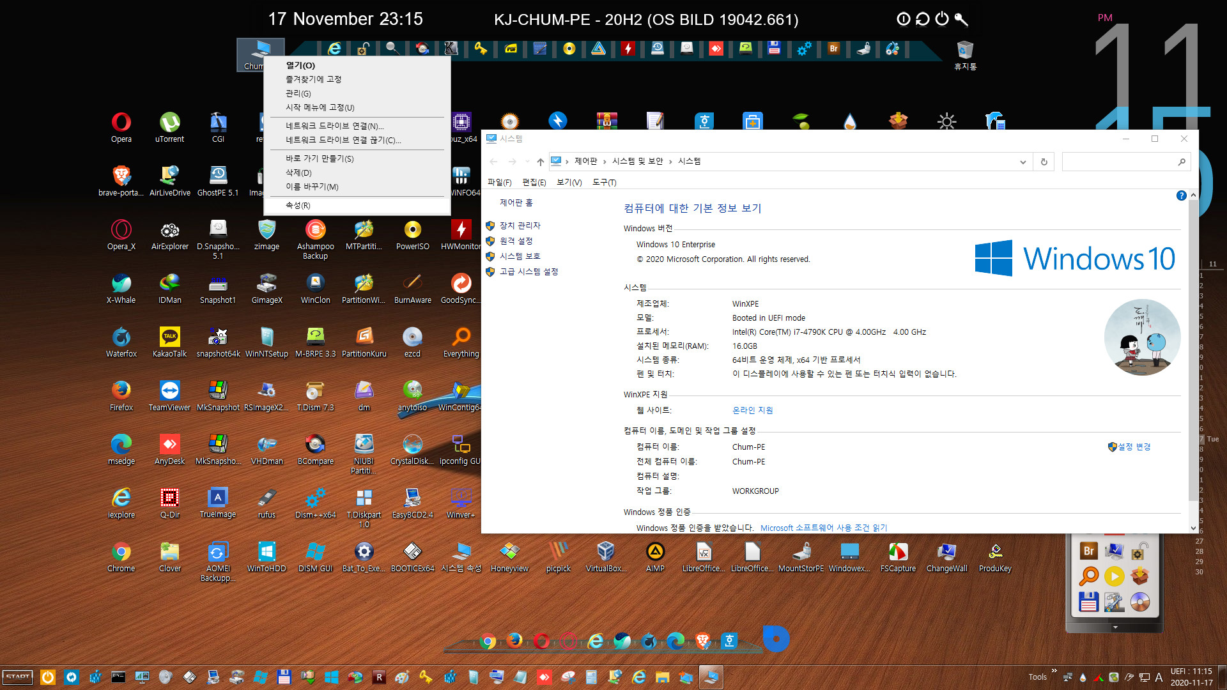The height and width of the screenshot is (690, 1227).
Task: Click 원격 설정 sidebar link
Action: pyautogui.click(x=516, y=241)
